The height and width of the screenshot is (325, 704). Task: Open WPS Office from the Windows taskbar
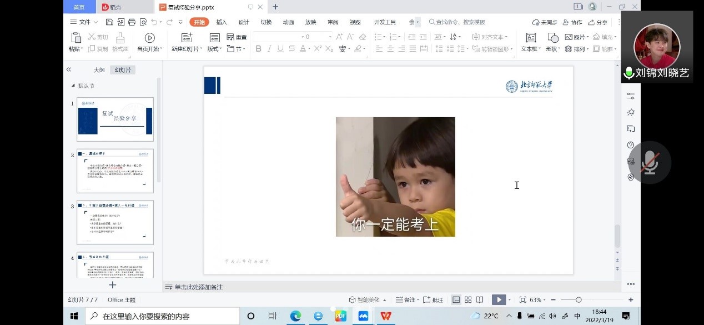[x=385, y=316]
